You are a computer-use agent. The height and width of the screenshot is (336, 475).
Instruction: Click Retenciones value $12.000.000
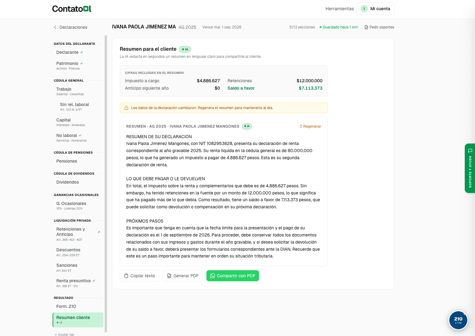(x=309, y=81)
